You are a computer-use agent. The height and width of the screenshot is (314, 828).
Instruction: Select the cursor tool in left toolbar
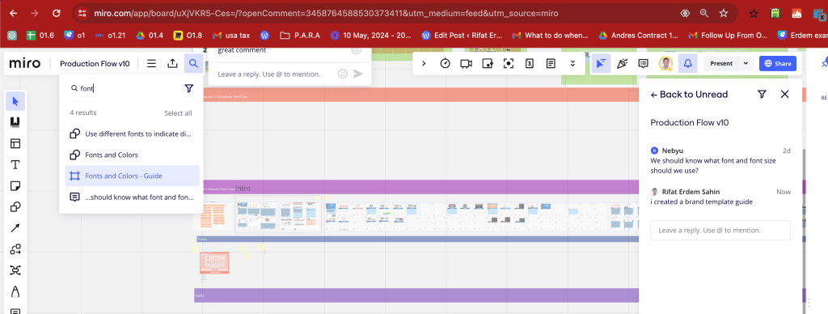click(x=15, y=101)
